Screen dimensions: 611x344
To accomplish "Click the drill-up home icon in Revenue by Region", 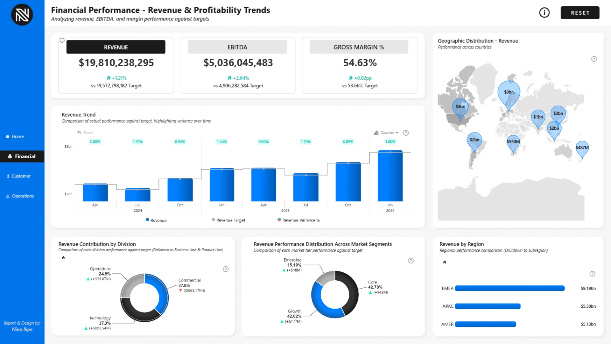I will point(445,262).
